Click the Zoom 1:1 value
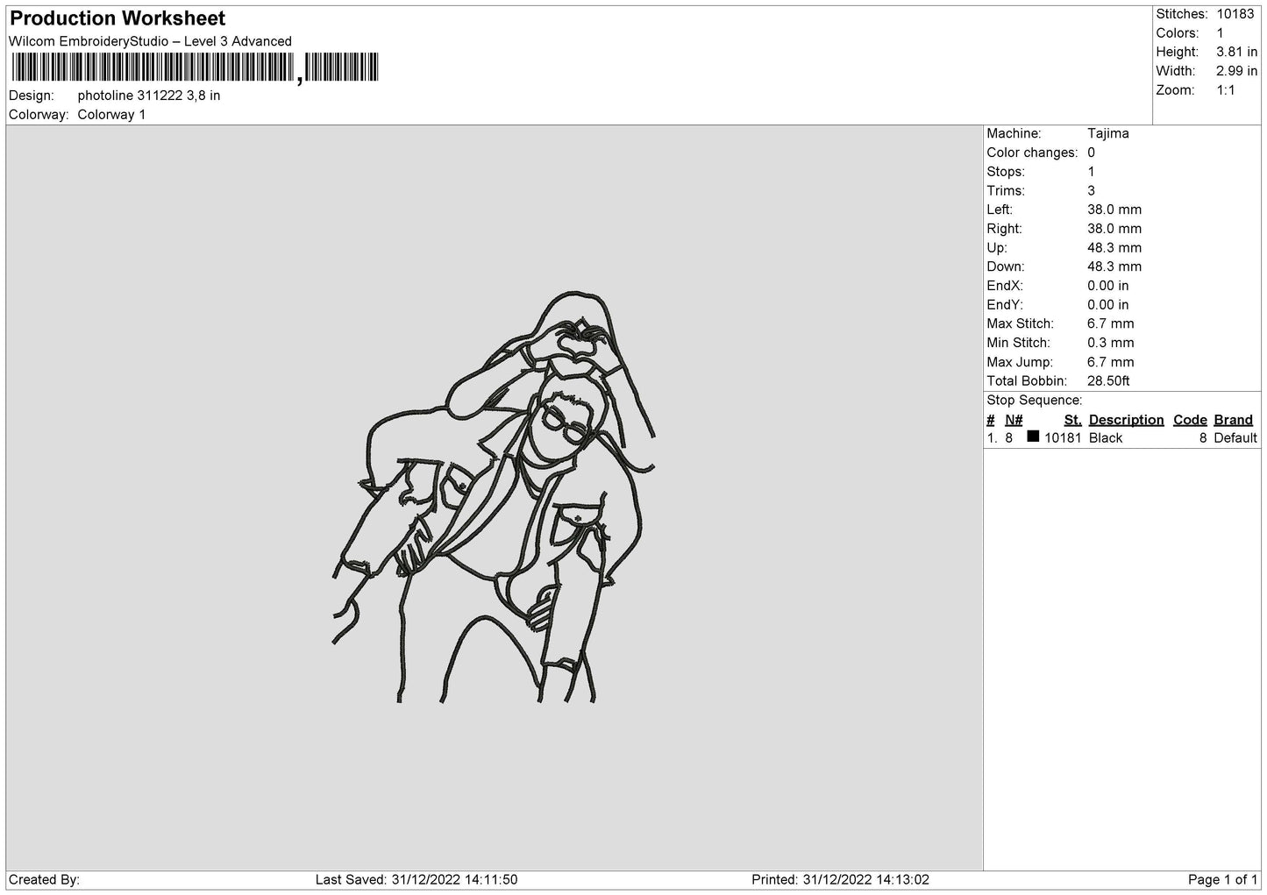The image size is (1267, 895). 1225,90
